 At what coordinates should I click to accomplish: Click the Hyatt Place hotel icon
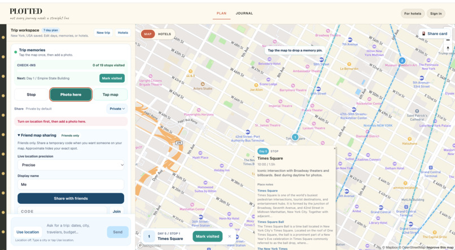200,153
